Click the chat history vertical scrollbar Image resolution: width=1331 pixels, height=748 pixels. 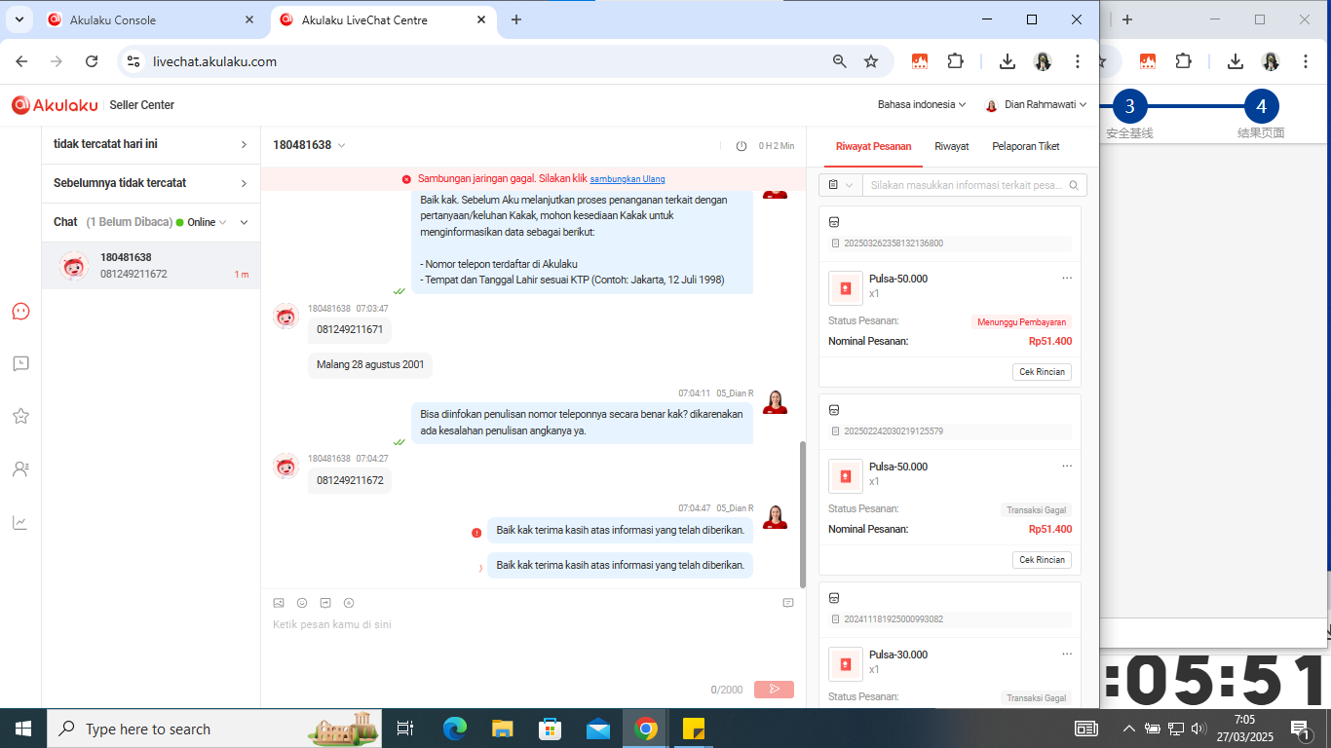(803, 514)
